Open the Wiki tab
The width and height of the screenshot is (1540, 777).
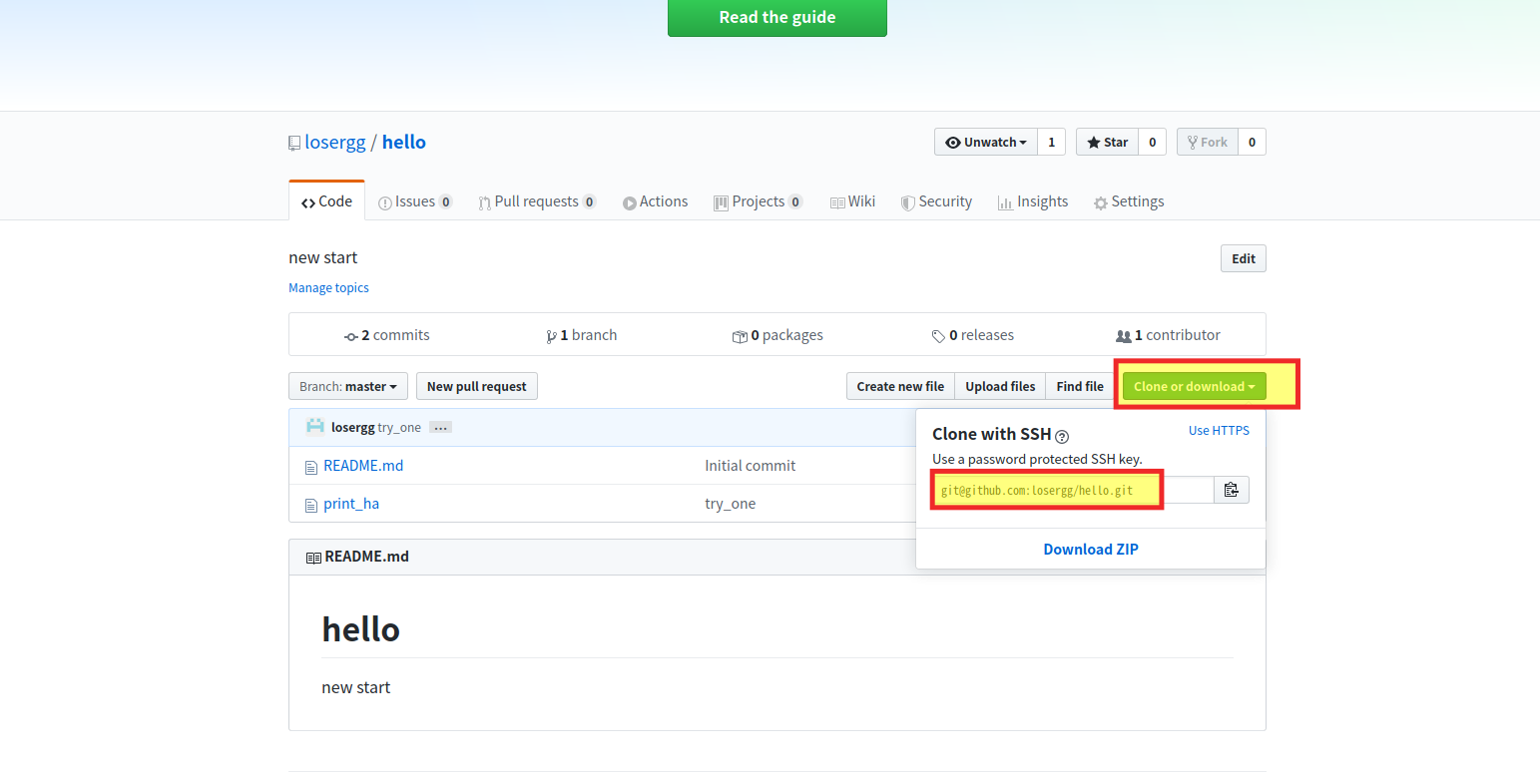point(852,201)
